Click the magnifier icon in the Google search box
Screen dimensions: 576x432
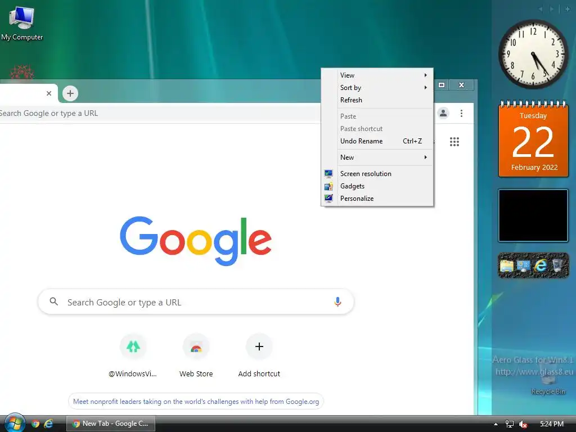[53, 301]
